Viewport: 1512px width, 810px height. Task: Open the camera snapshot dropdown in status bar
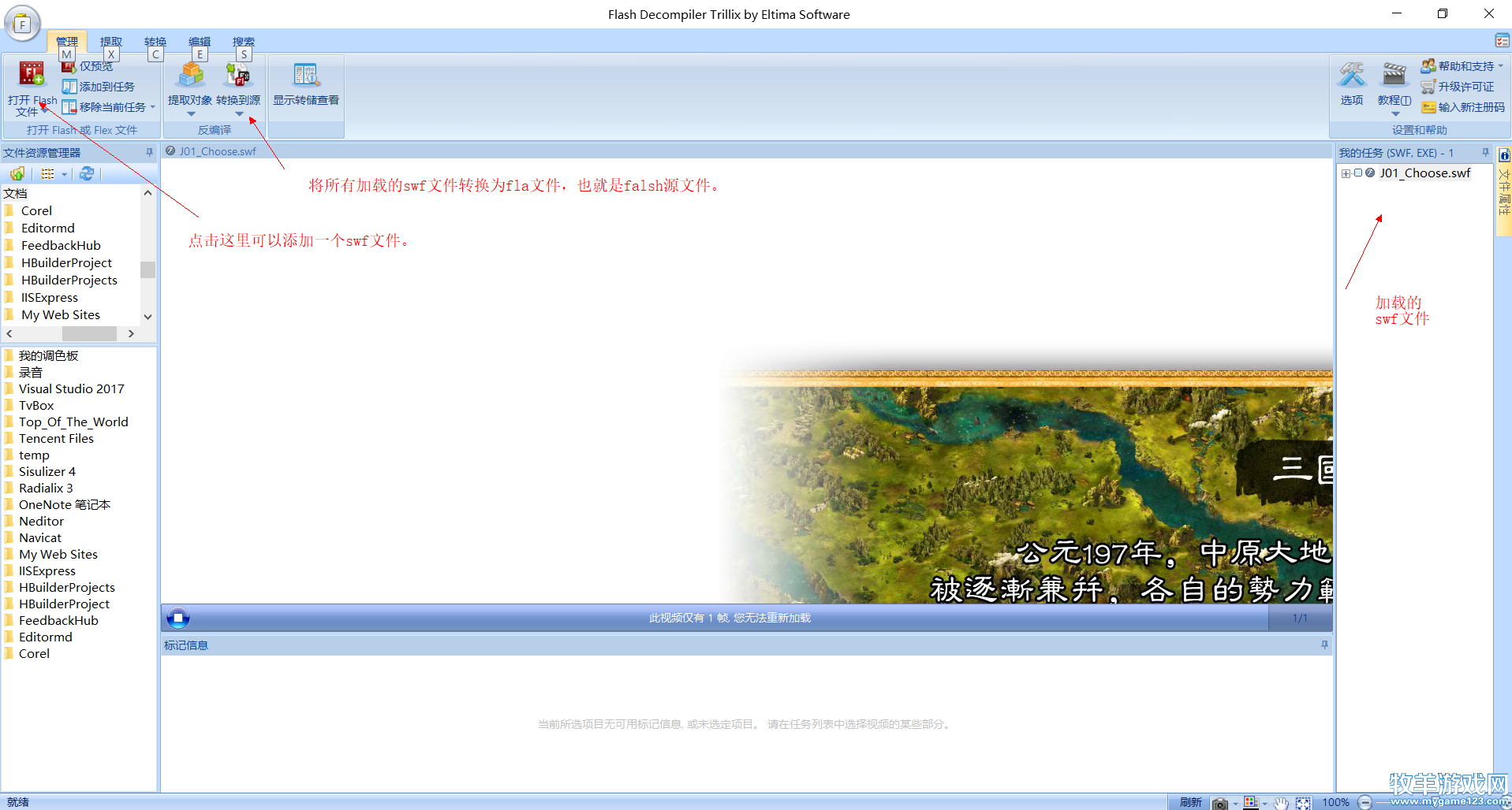1235,804
